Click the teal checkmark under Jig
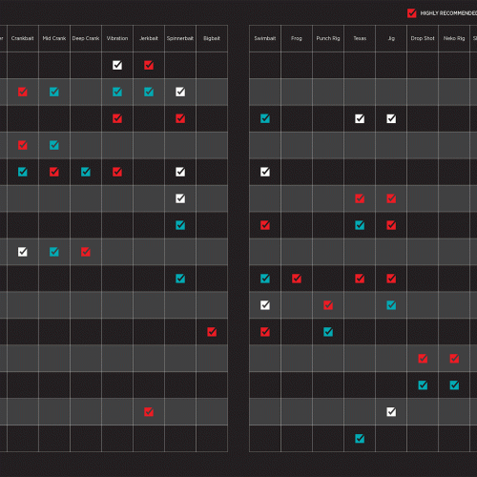 [391, 305]
